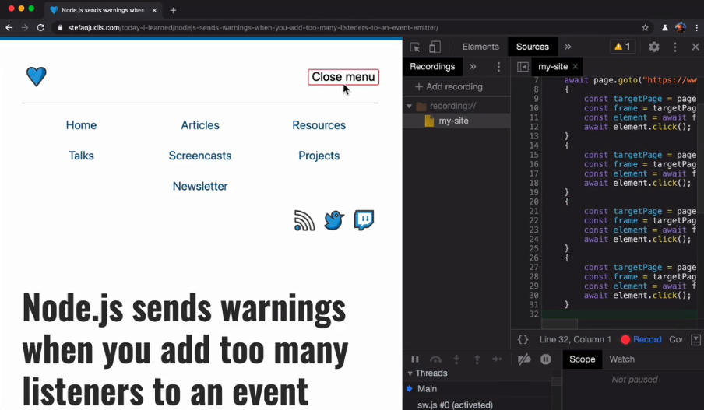
Task: Click the step debugger arrow icon
Action: click(497, 359)
